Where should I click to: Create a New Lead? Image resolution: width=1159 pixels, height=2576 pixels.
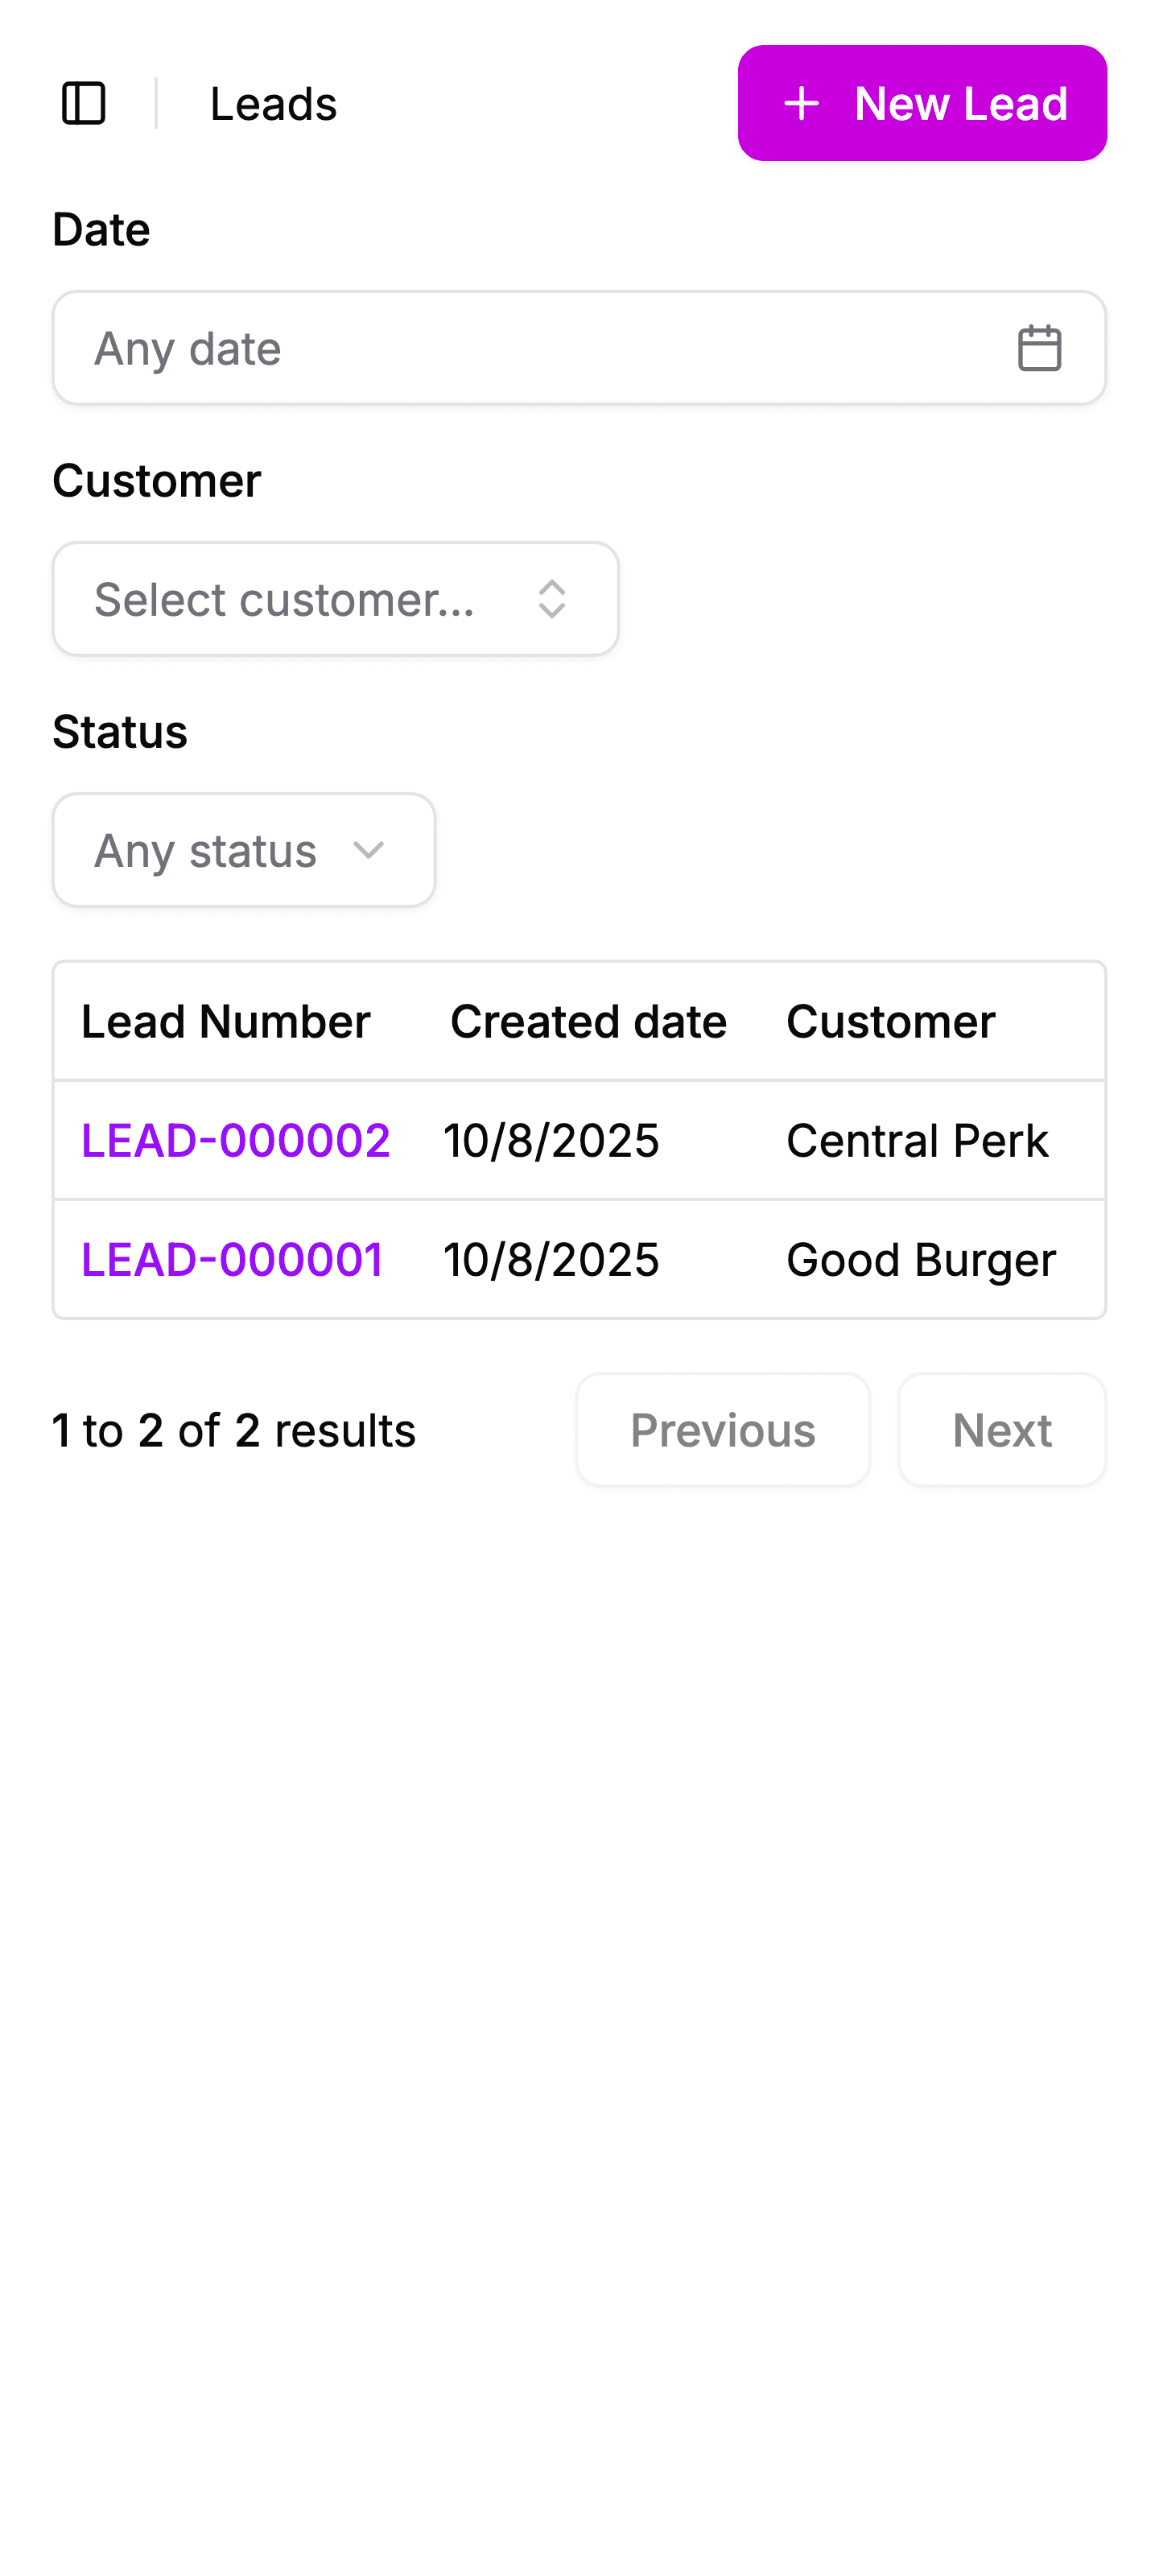tap(921, 103)
